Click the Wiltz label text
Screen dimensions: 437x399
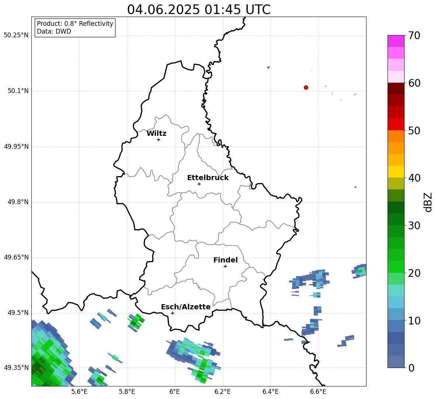tap(156, 134)
